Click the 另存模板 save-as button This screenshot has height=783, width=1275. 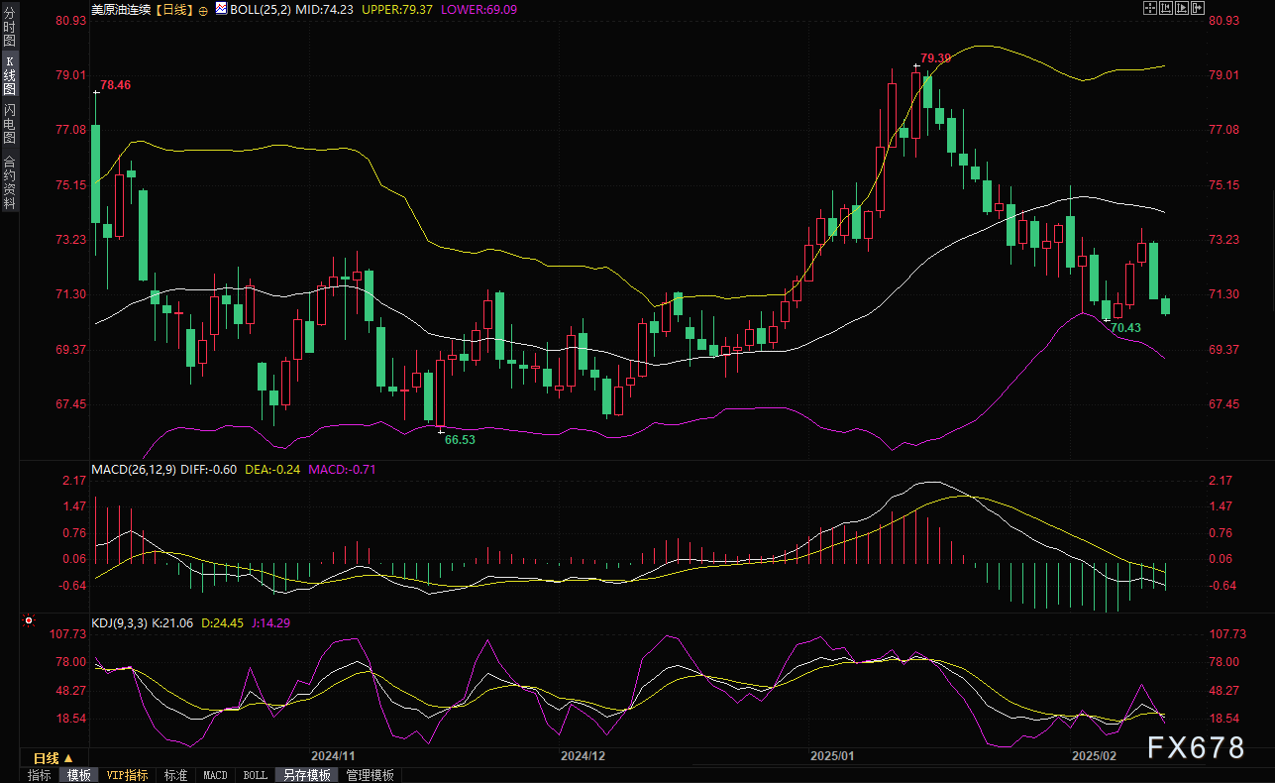click(x=306, y=775)
